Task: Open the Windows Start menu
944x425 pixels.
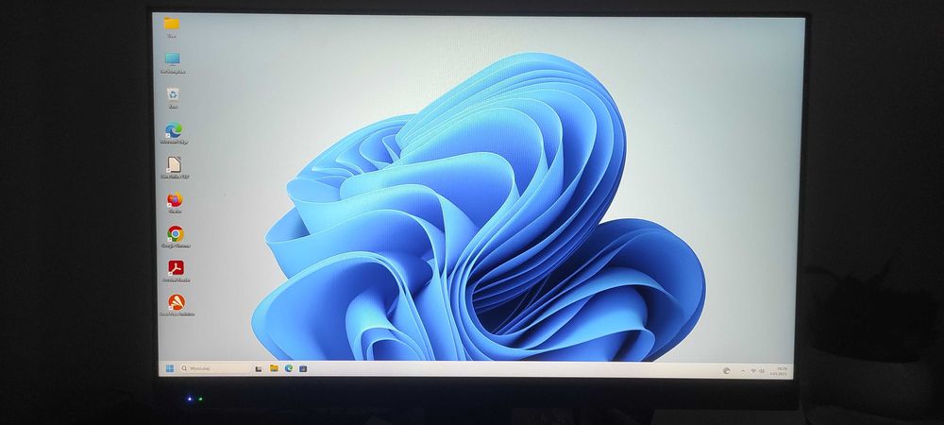Action: pyautogui.click(x=170, y=368)
